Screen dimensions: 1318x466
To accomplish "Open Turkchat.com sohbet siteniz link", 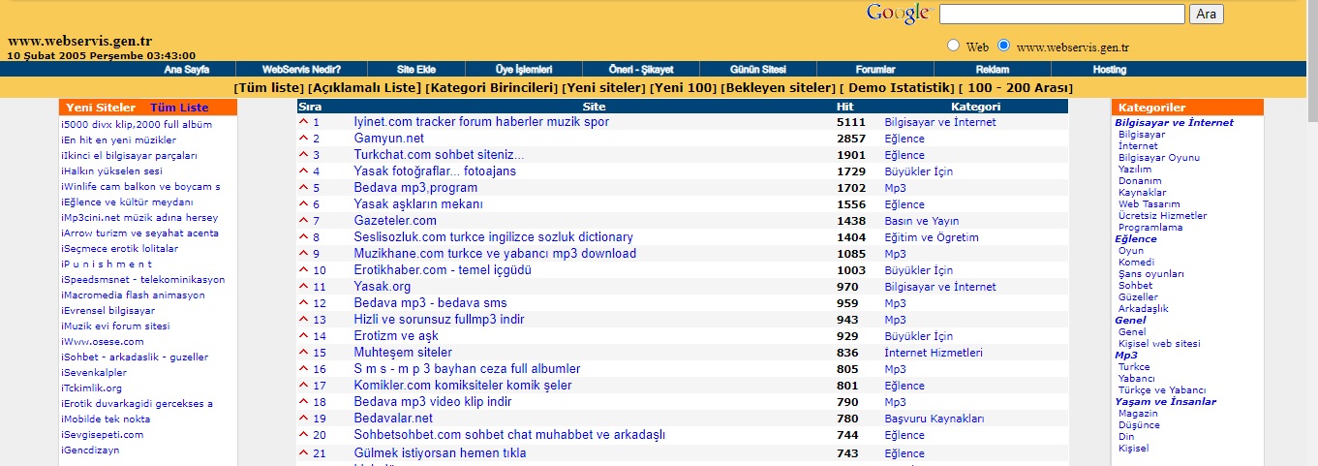I will [x=439, y=155].
